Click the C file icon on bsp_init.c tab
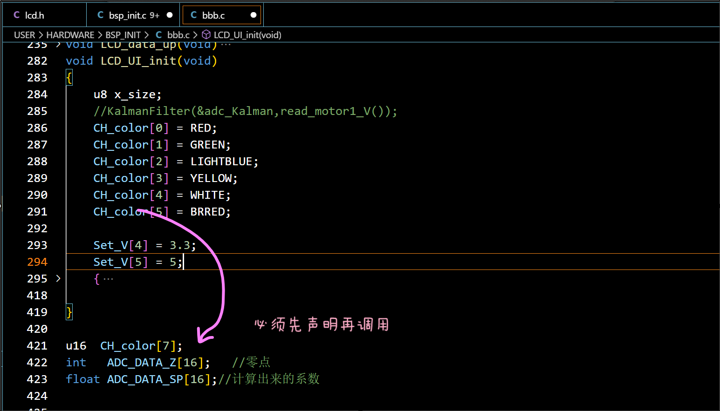 (101, 15)
